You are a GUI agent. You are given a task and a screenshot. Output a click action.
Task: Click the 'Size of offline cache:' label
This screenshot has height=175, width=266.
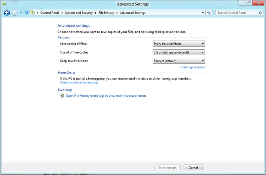(x=74, y=52)
